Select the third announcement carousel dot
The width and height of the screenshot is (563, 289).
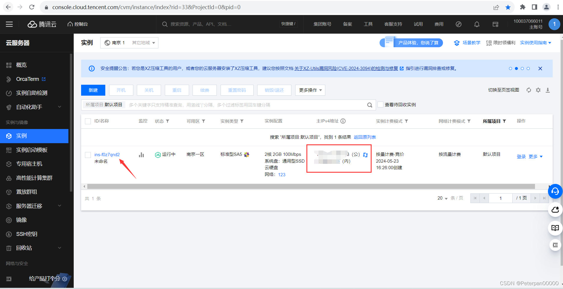(522, 68)
